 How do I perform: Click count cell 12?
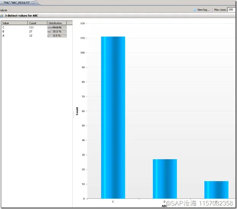[31, 35]
